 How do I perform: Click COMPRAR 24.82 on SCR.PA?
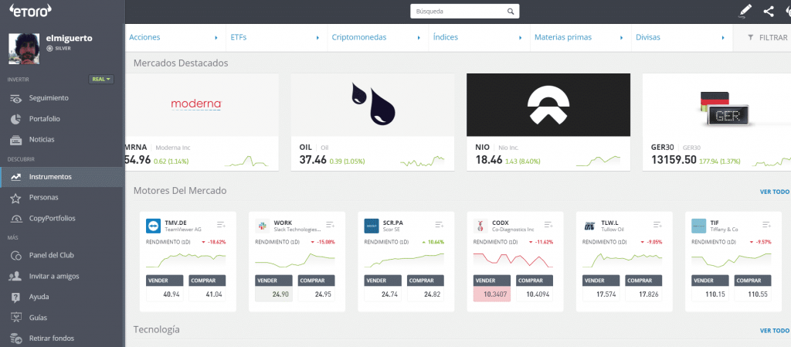pyautogui.click(x=426, y=288)
